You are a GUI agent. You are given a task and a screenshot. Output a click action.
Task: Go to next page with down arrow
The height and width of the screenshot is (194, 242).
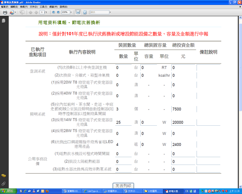[x=36, y=13]
